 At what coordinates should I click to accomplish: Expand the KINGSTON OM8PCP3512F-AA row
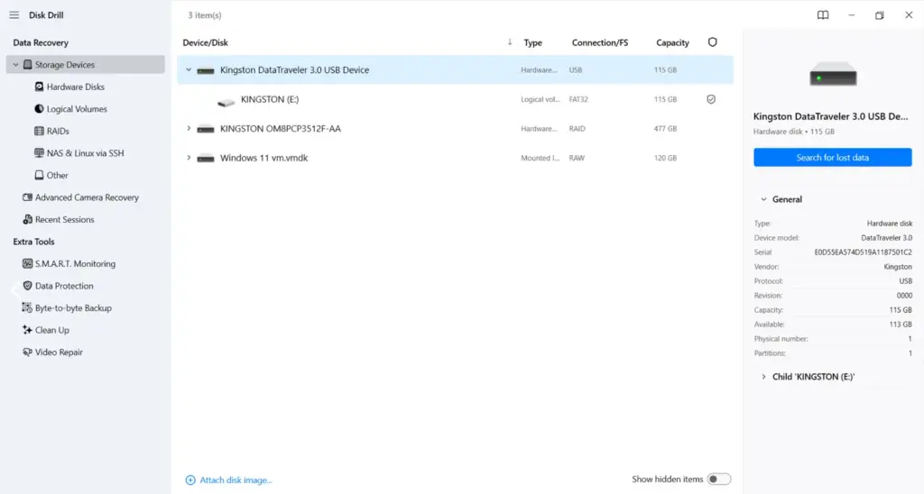coord(189,128)
